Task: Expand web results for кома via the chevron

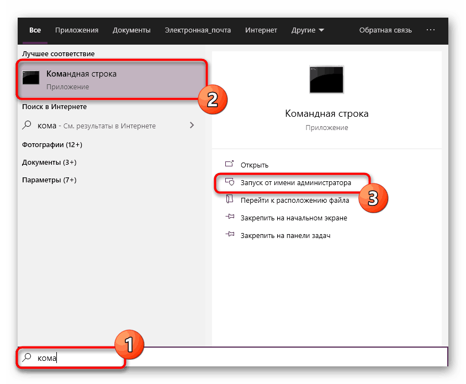Action: (x=192, y=125)
